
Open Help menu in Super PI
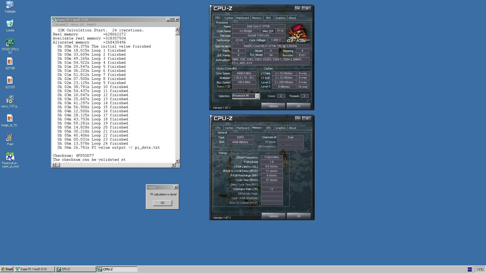(91, 25)
